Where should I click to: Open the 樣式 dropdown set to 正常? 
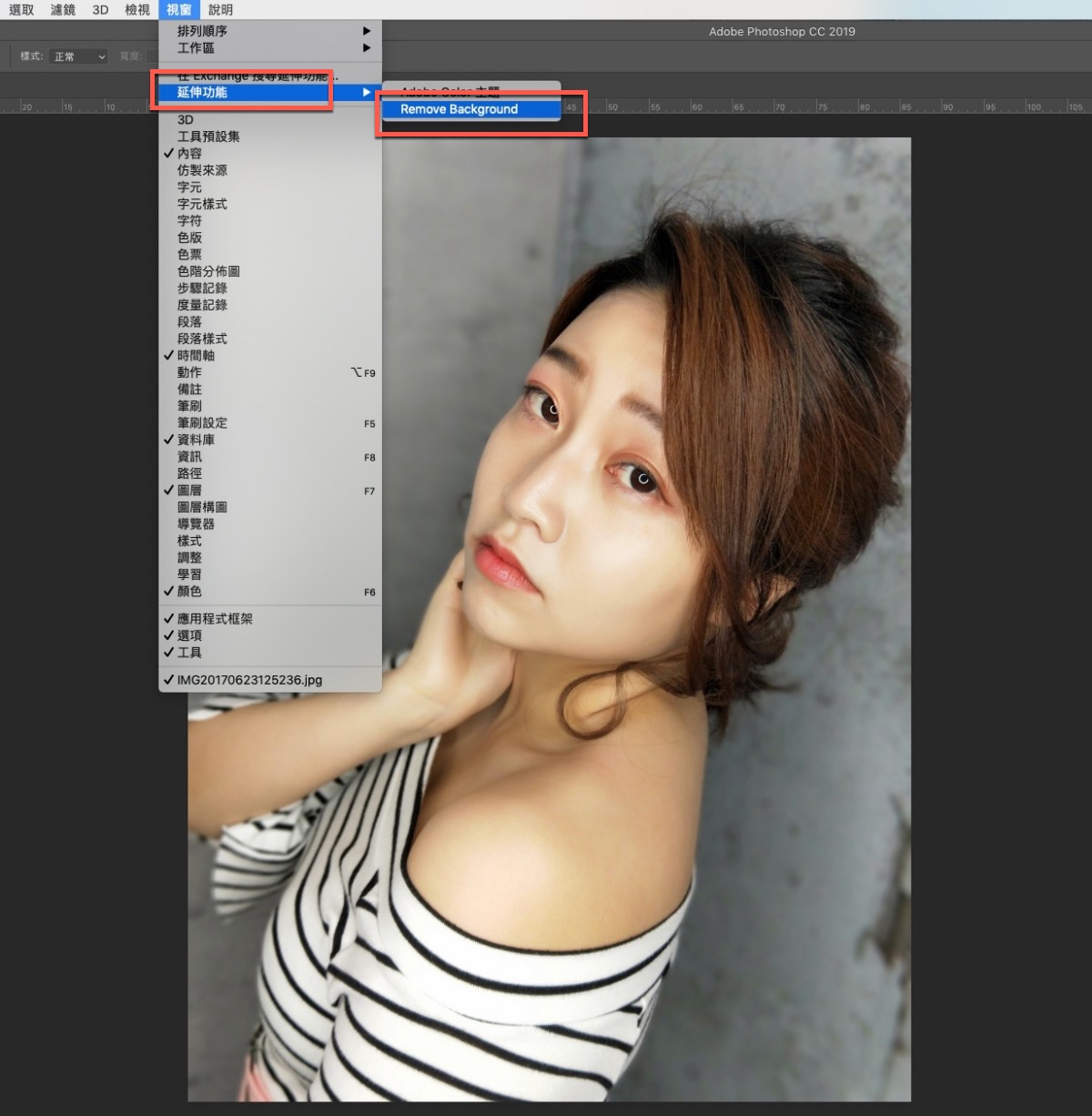pos(79,56)
